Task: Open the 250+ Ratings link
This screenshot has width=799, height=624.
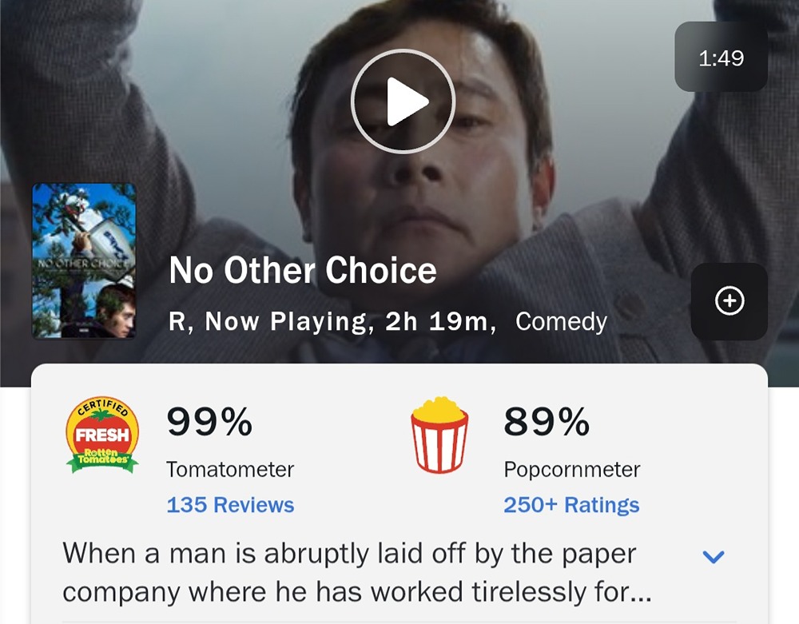Action: coord(571,505)
